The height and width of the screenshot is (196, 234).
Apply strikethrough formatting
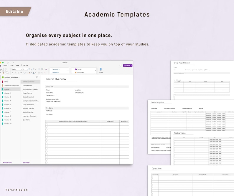21,73
